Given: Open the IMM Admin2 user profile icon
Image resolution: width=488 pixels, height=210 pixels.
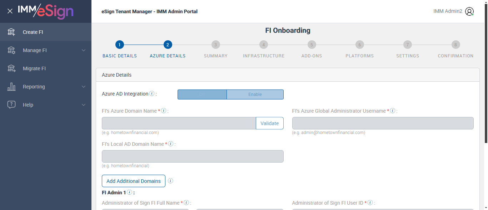Looking at the screenshot, I should (469, 11).
